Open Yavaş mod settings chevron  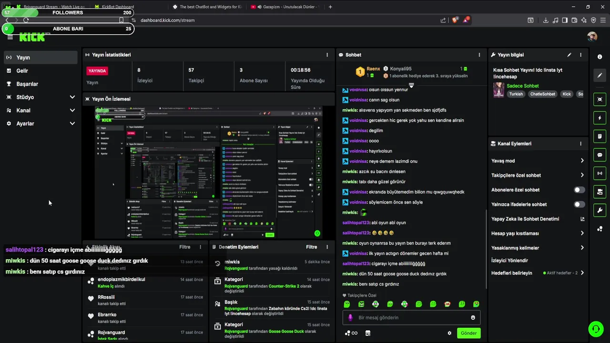(x=582, y=161)
